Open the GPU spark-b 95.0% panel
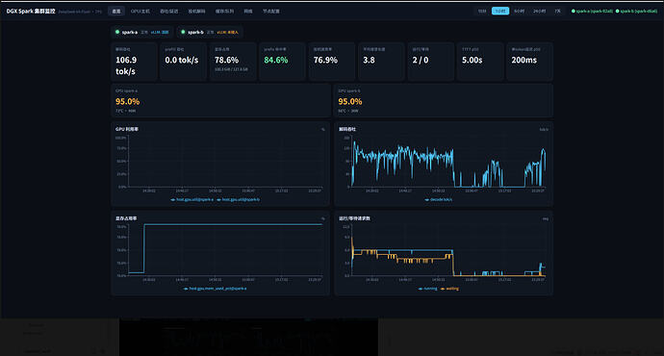 pyautogui.click(x=444, y=101)
